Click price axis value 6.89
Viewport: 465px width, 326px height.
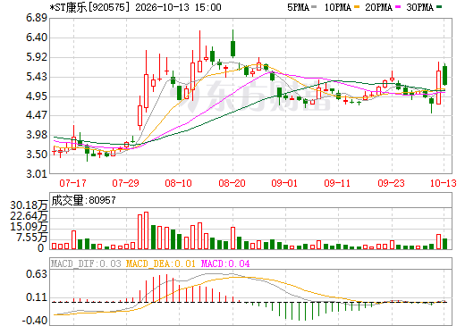tap(37, 18)
